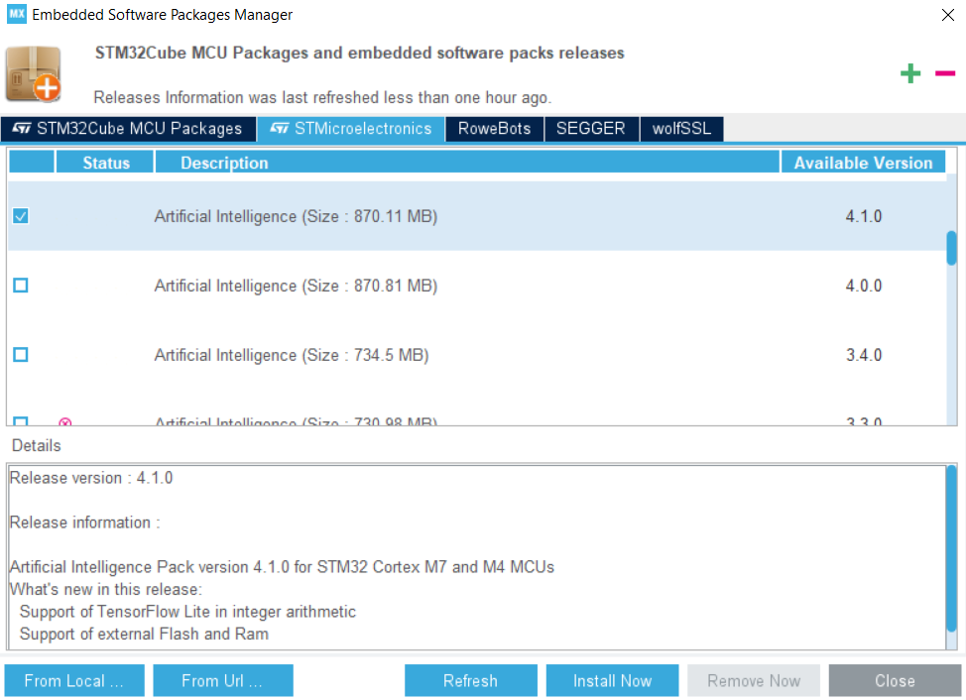Screen dimensions: 966x700
Task: Click the pink removal status icon beside version 3.3.0
Action: pos(64,423)
